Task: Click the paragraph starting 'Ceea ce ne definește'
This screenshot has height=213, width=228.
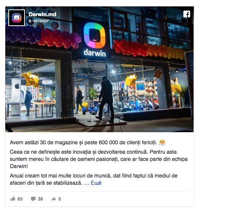Action: click(99, 159)
